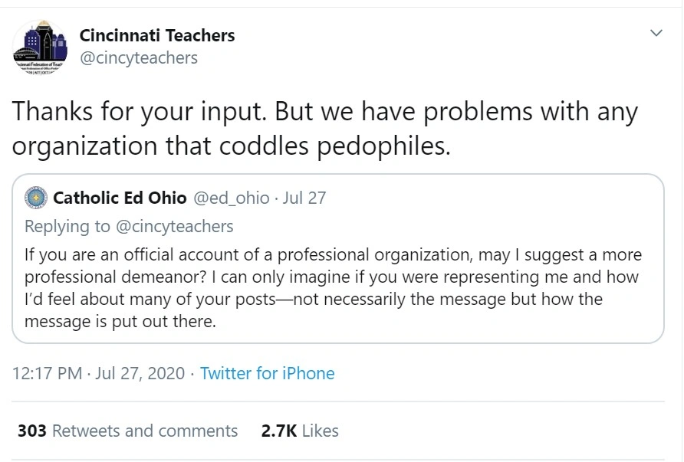The width and height of the screenshot is (684, 462).
Task: Click quoted line "I'd feel about many of your posts"
Action: [313, 299]
